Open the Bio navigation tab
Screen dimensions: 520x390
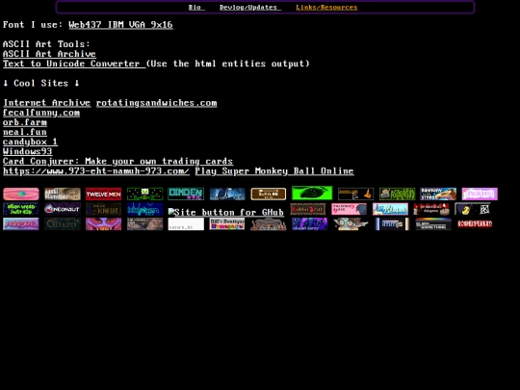click(196, 8)
